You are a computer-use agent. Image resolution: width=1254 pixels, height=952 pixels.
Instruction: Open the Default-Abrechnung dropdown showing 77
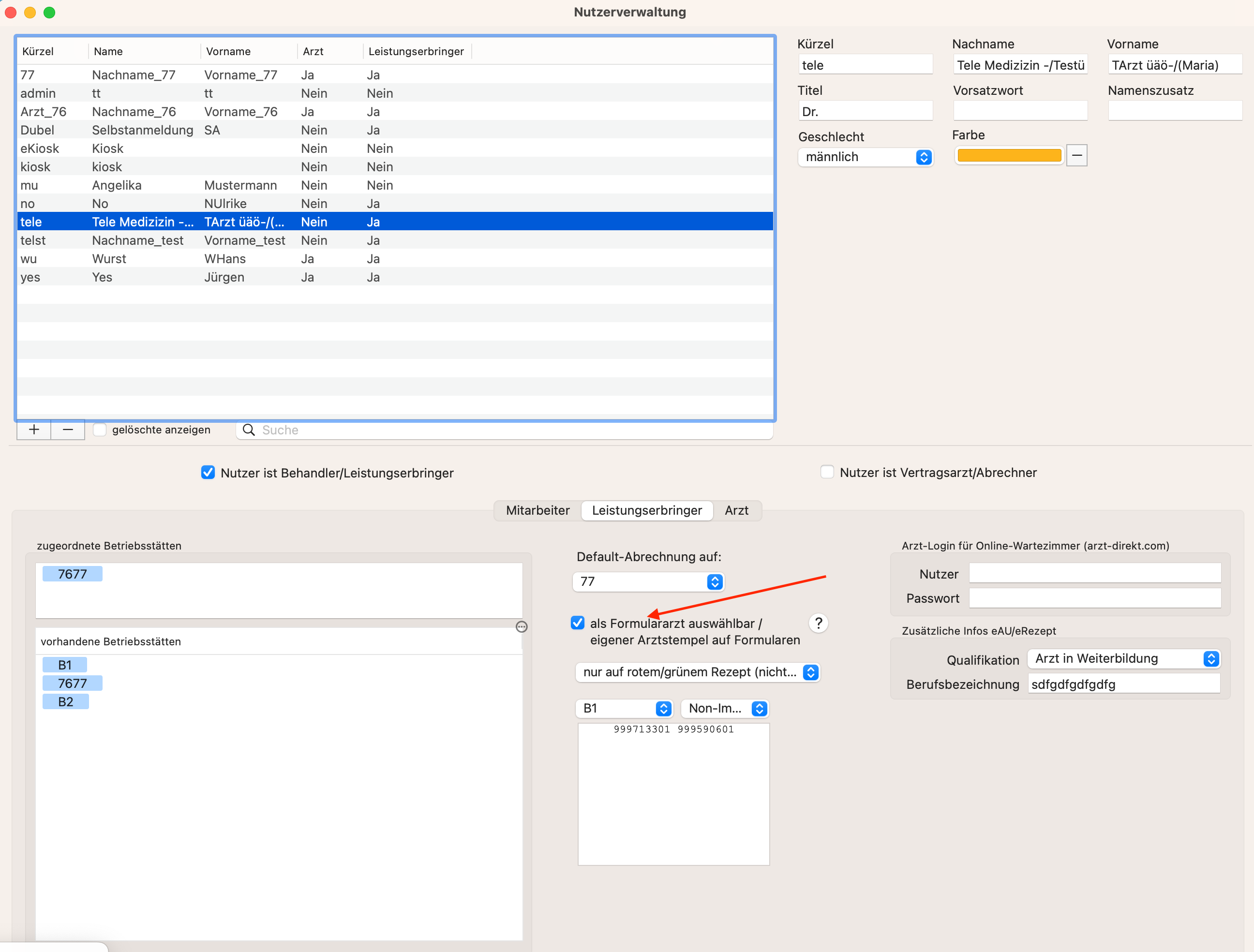click(649, 582)
